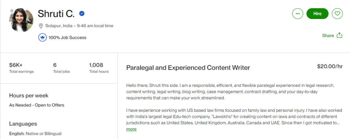Open Shruti's profile photo
Image resolution: width=350 pixels, height=139 pixels.
(21, 20)
